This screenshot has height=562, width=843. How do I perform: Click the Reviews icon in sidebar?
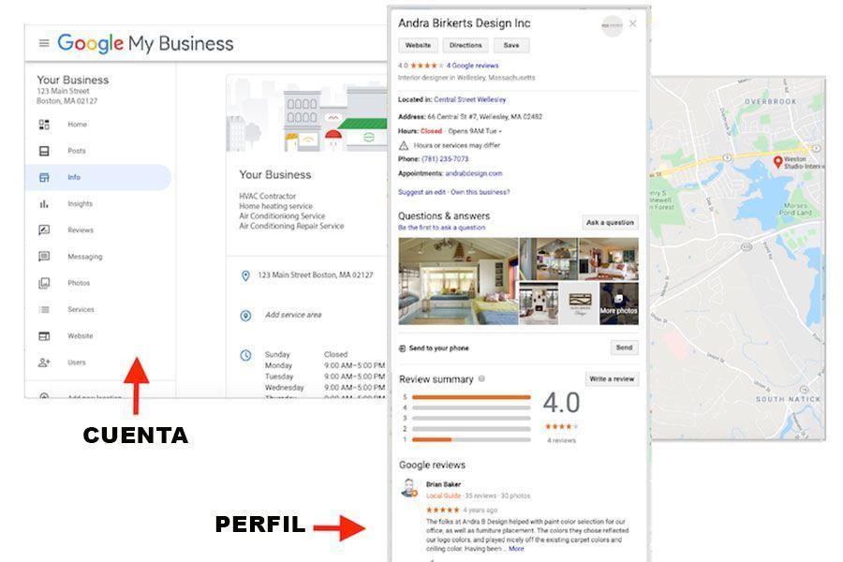(44, 230)
